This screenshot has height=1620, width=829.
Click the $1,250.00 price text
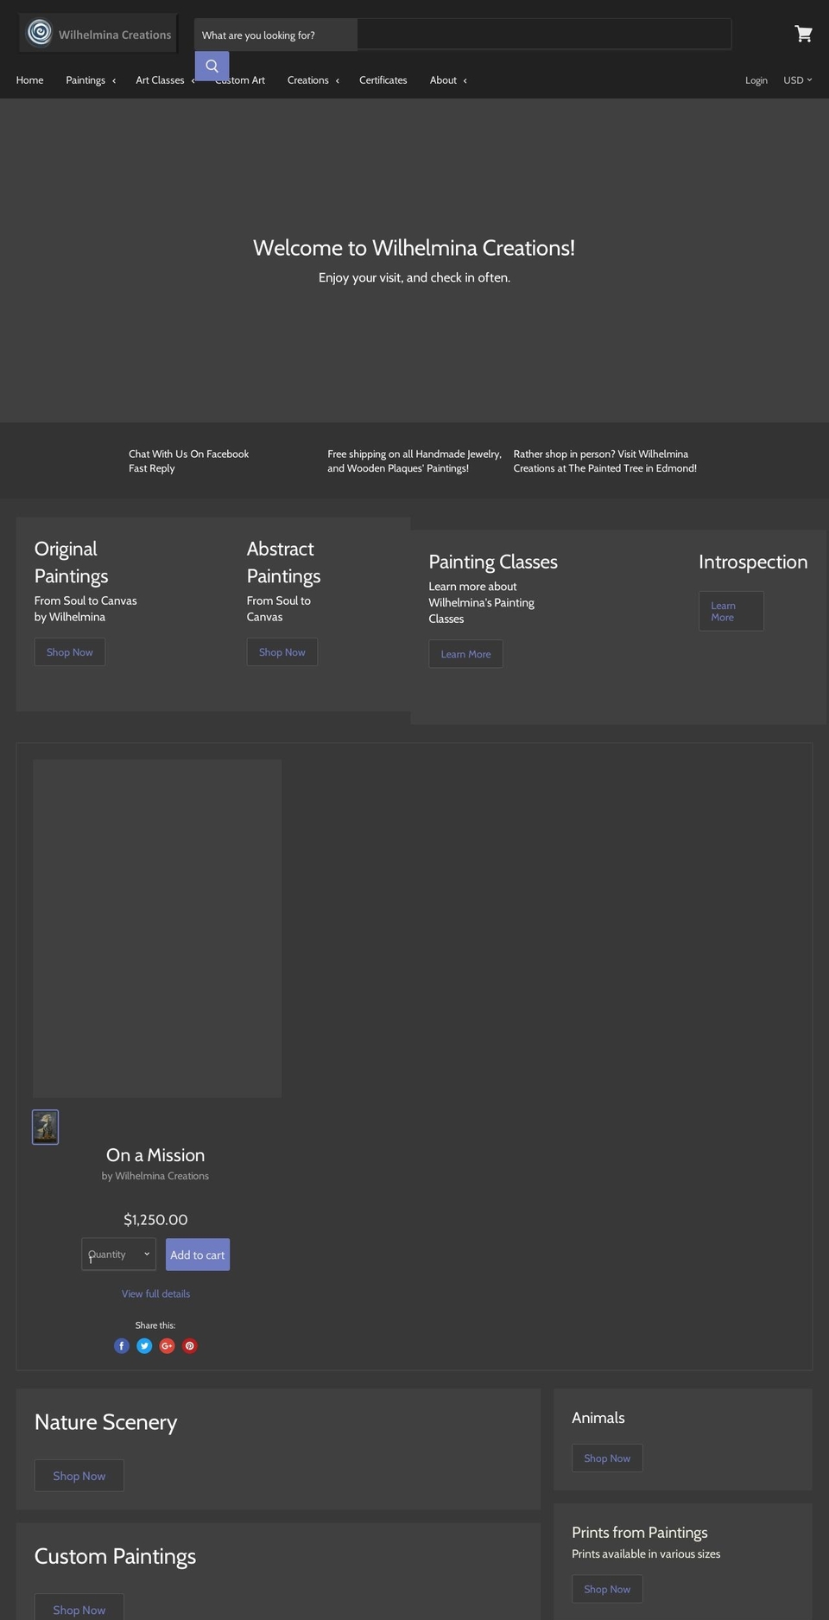click(x=155, y=1220)
